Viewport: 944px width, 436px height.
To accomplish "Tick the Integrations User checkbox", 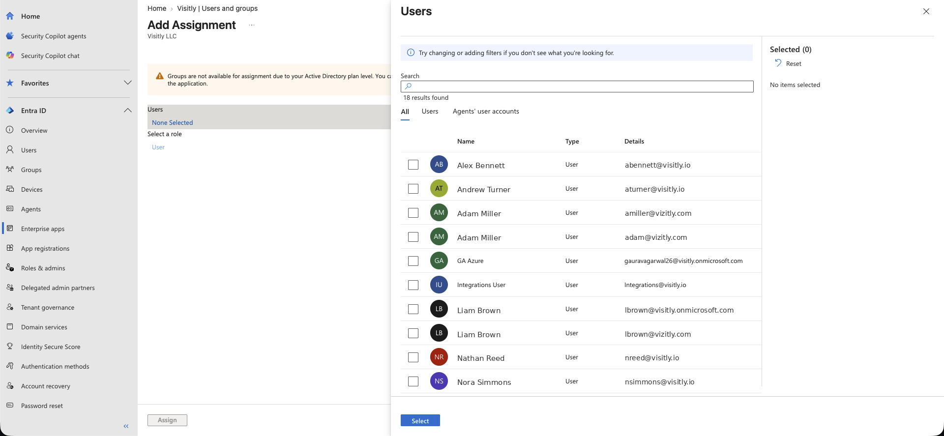I will pos(413,285).
